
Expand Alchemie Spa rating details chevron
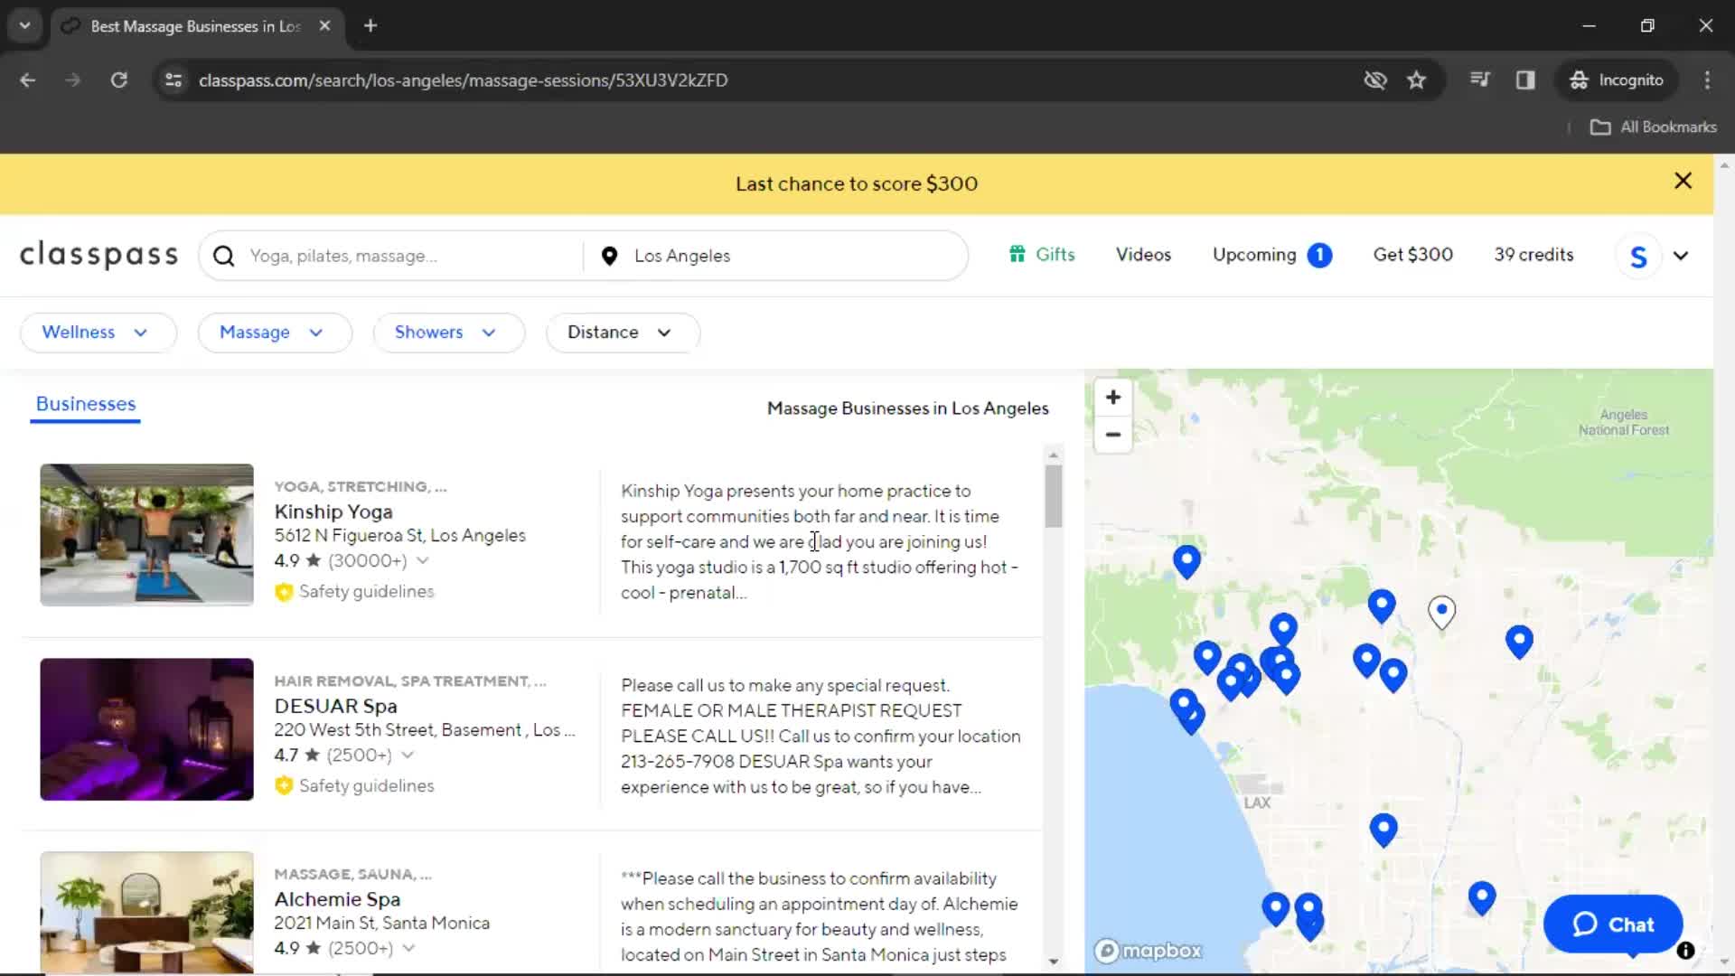pos(408,948)
